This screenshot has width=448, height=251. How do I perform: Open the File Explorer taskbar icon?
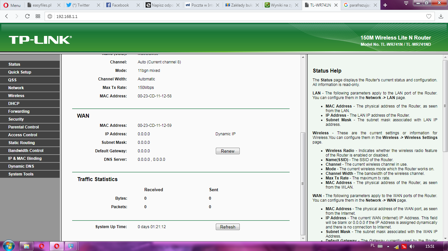click(x=27, y=246)
